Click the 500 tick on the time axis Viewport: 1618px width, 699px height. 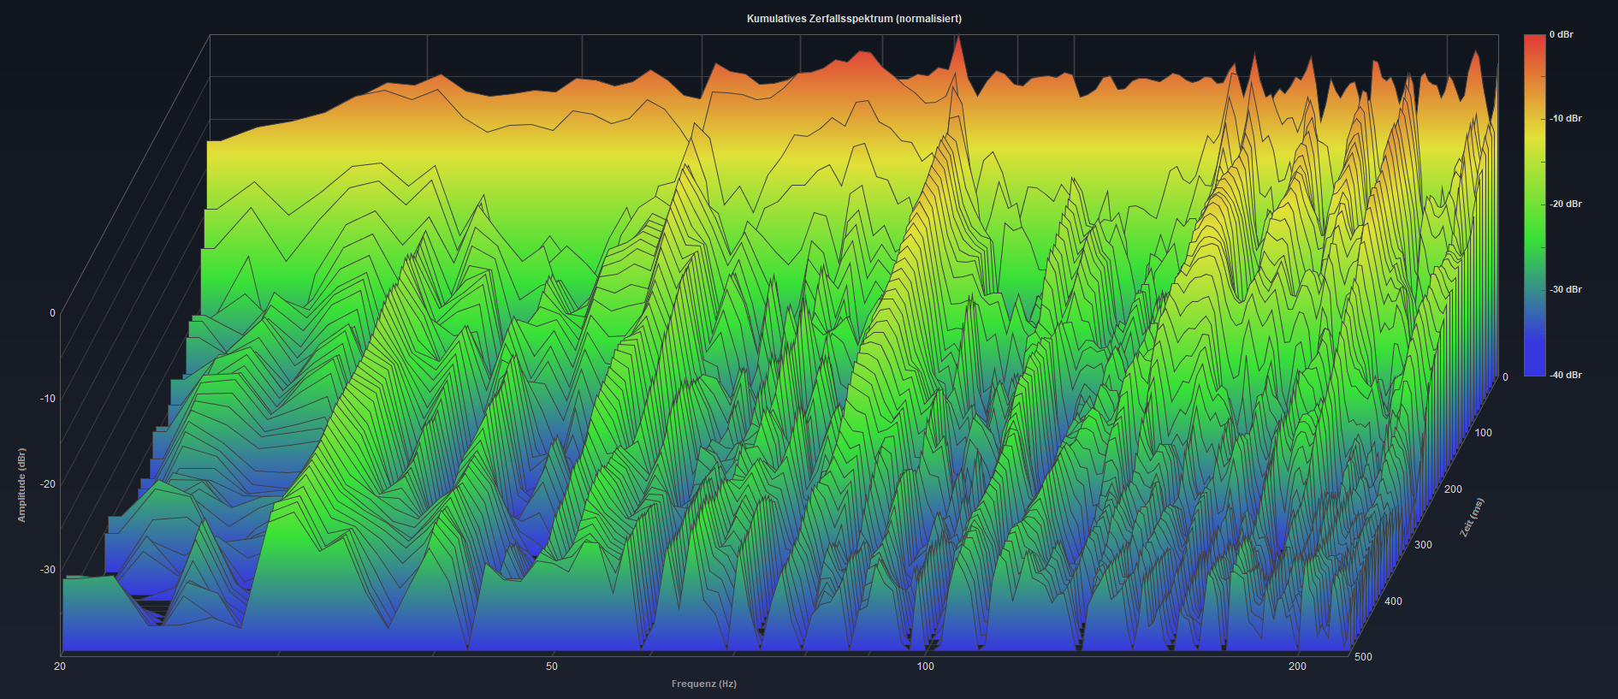pyautogui.click(x=1363, y=657)
